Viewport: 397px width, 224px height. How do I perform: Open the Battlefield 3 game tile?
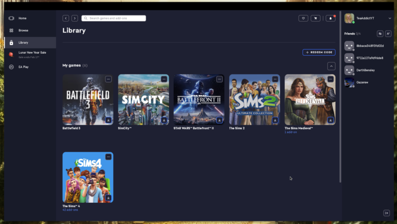[x=88, y=100]
